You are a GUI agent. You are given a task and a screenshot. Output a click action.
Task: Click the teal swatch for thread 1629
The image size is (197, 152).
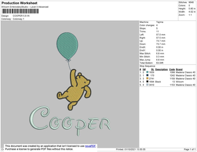(147, 72)
